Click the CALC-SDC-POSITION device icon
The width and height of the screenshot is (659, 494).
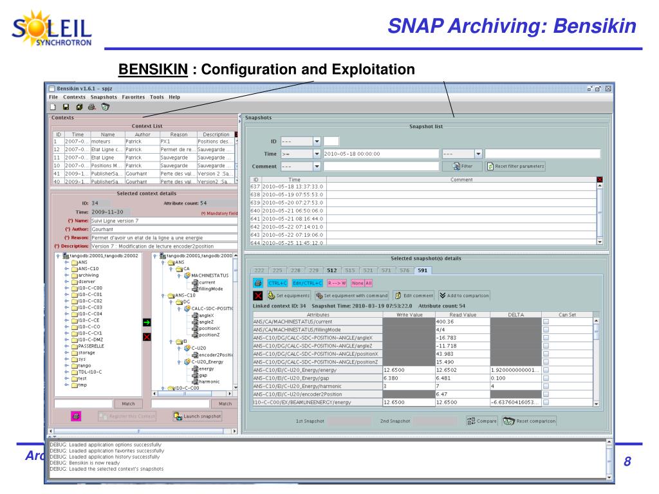[x=187, y=308]
